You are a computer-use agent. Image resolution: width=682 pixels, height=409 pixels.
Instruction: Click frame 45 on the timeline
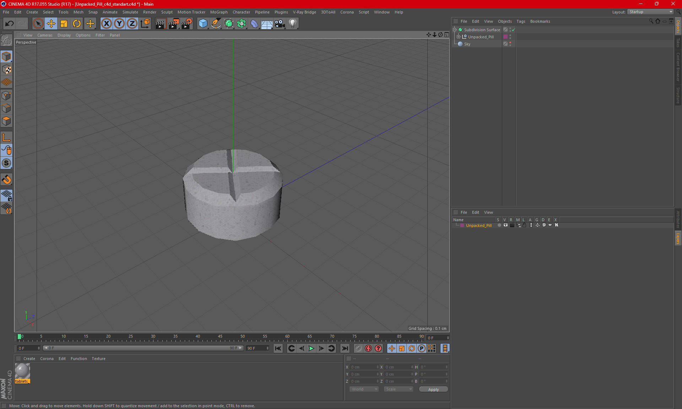220,337
